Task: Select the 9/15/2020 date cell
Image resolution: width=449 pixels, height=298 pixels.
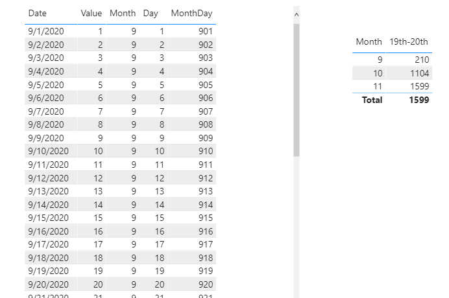Action: [49, 218]
